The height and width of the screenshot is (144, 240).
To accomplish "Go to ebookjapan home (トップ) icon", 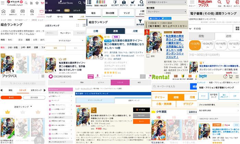I will point(3,12).
